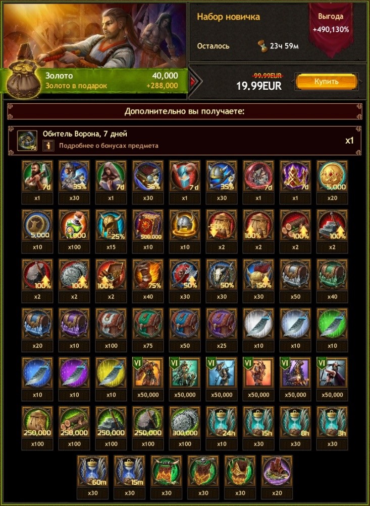
Task: Click the yellow dagger item icon
Action: click(111, 373)
